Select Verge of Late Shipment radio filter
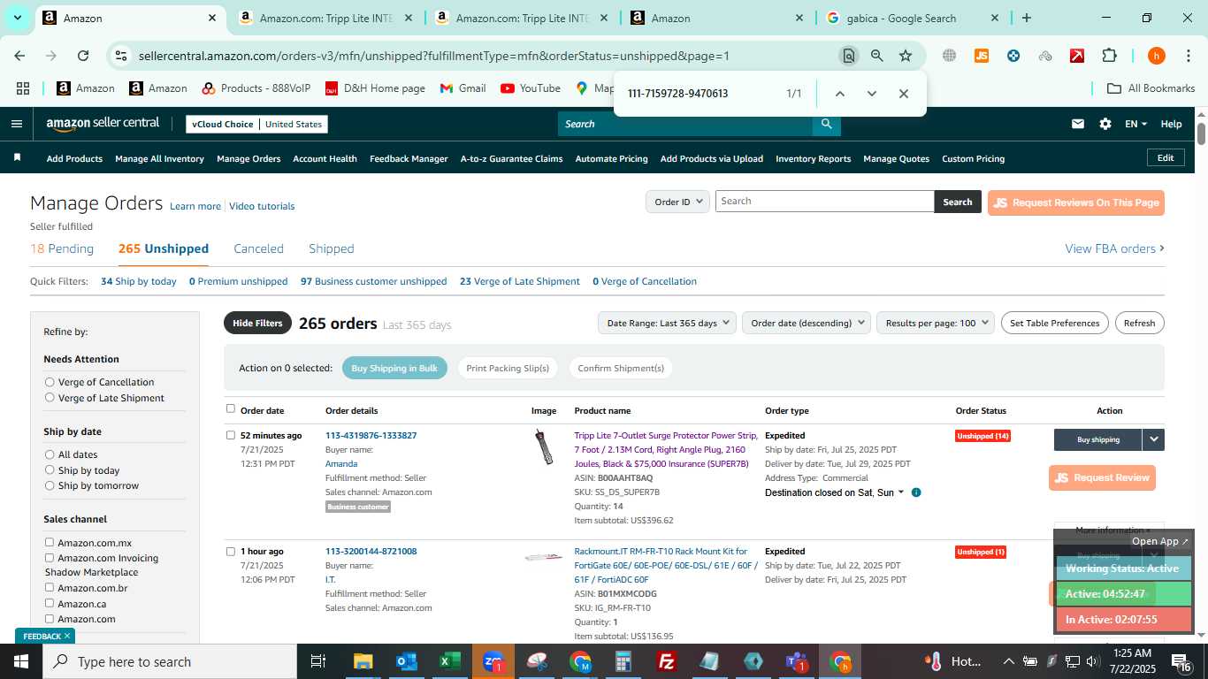 coord(50,398)
